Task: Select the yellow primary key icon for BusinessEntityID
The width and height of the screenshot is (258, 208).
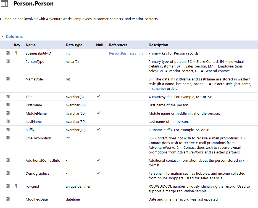Action: pyautogui.click(x=16, y=53)
